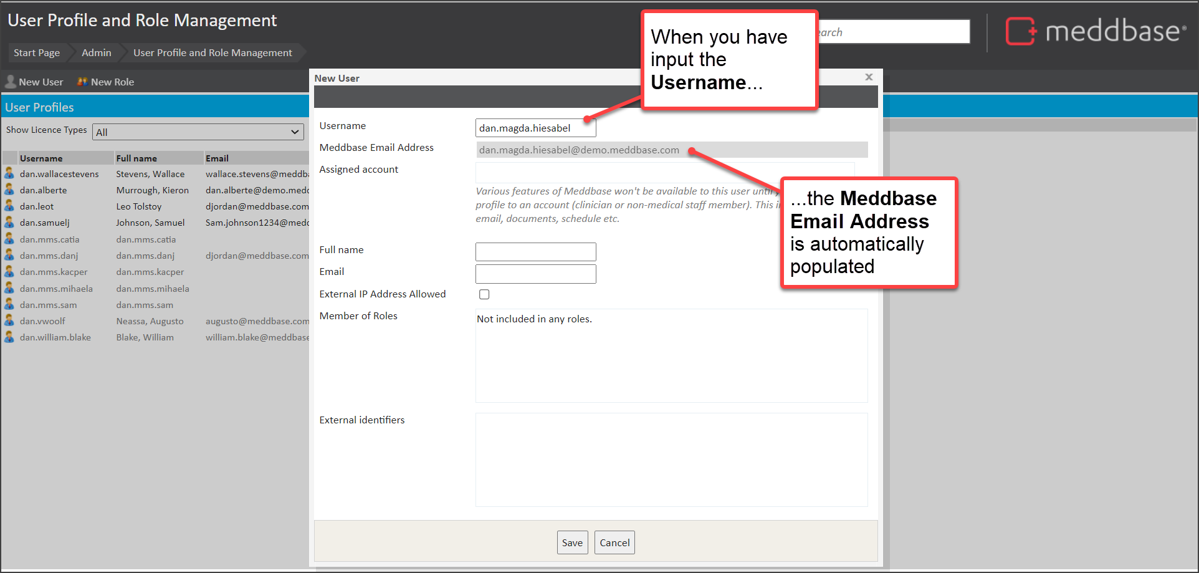The image size is (1199, 573).
Task: Click Save in New User dialog
Action: (572, 542)
